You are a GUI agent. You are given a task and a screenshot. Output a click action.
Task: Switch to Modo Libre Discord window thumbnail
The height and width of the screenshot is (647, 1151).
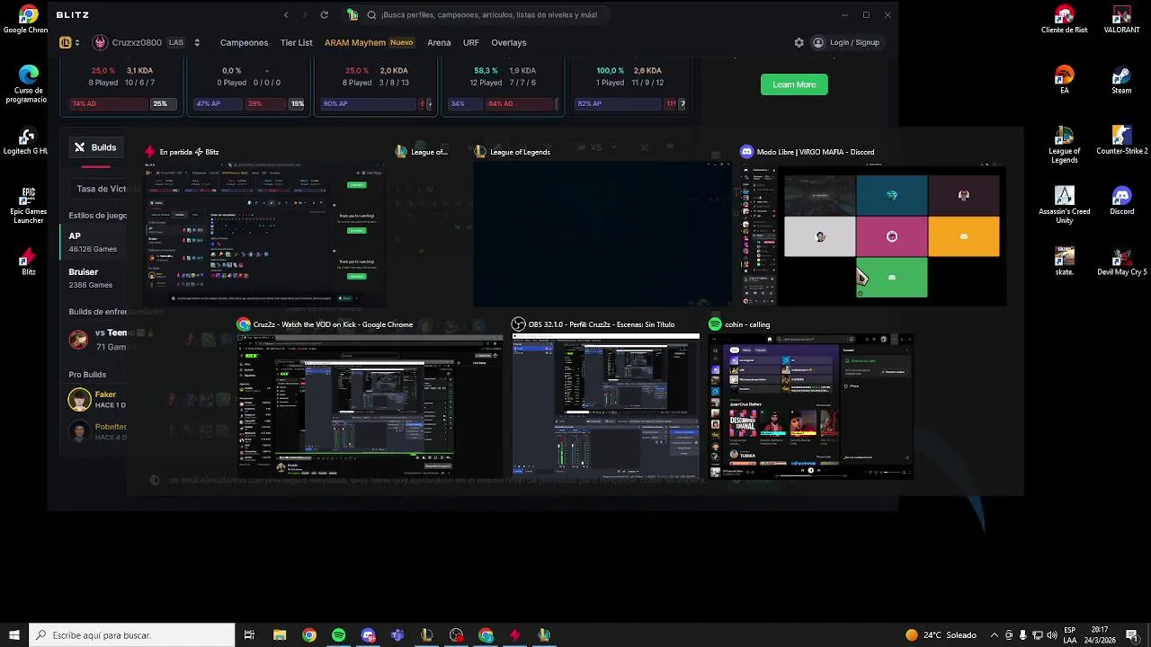[x=872, y=233]
